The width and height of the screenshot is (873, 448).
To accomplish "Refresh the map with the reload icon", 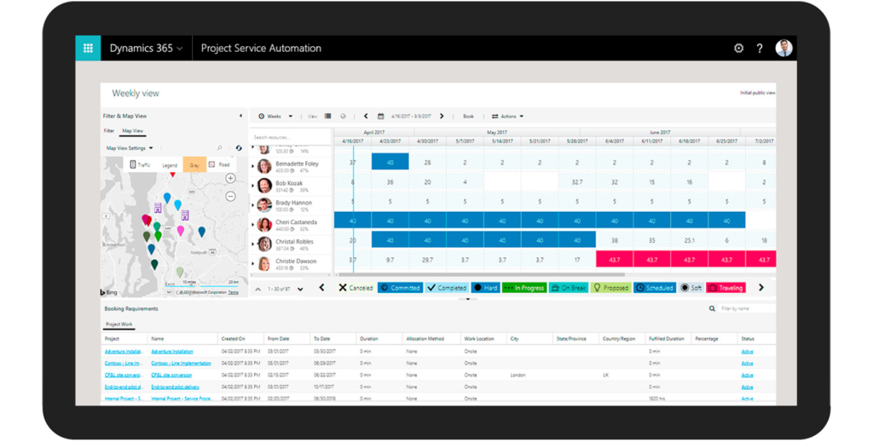I will 239,148.
